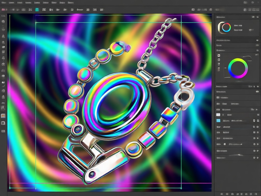Viewport: 261px width, 196px height.
Task: Select the tool directly below the orange-tinted tool
Action: click(3, 123)
